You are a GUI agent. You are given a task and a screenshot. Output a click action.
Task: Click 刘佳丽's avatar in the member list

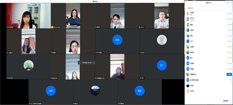click(188, 13)
